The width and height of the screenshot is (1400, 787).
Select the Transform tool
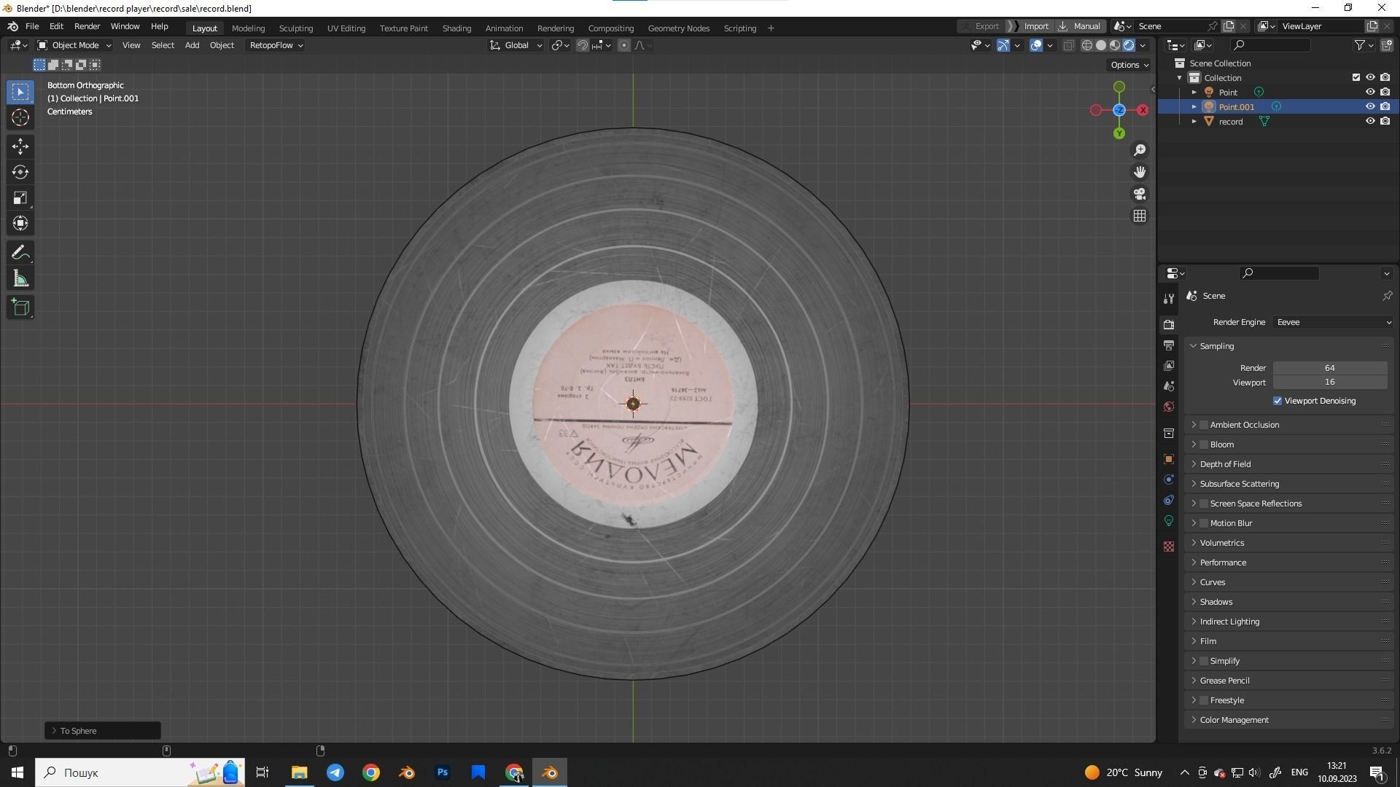20,223
